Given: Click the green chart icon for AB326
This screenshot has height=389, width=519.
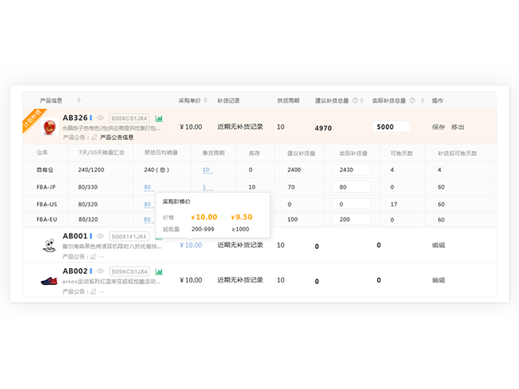Looking at the screenshot, I should click(159, 118).
